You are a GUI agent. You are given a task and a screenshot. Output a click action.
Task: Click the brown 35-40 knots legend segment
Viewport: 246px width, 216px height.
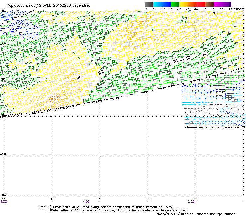(209, 4)
